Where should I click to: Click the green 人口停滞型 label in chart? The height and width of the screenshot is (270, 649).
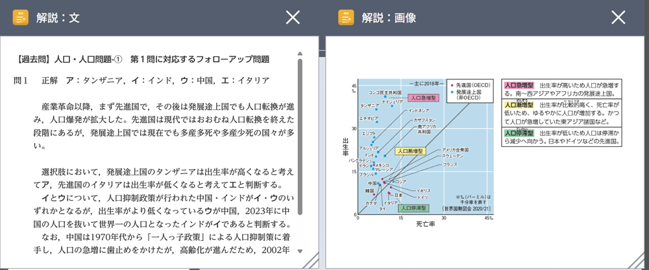pos(414,208)
